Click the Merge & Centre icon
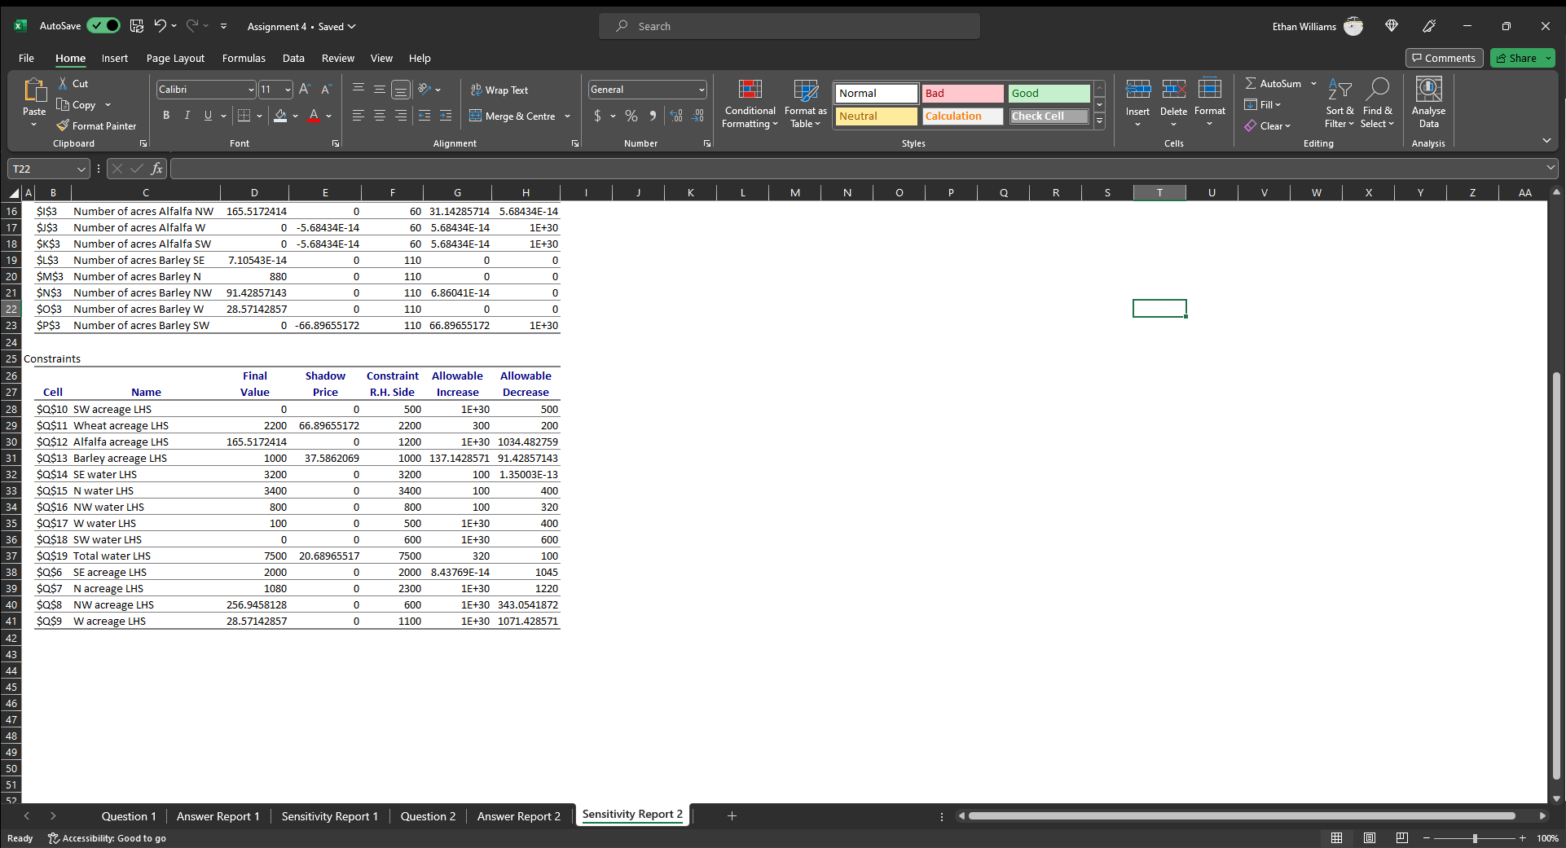This screenshot has width=1566, height=848. tap(476, 116)
